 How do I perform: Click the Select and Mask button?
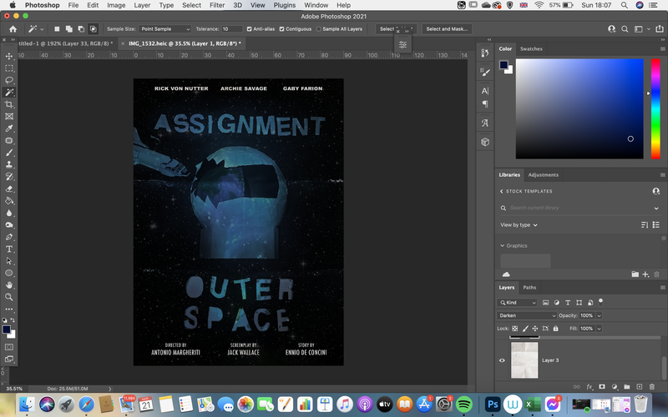coord(447,29)
